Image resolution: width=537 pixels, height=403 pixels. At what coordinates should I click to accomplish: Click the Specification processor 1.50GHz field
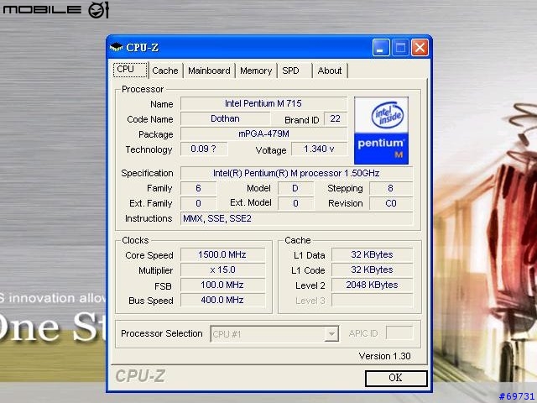296,173
